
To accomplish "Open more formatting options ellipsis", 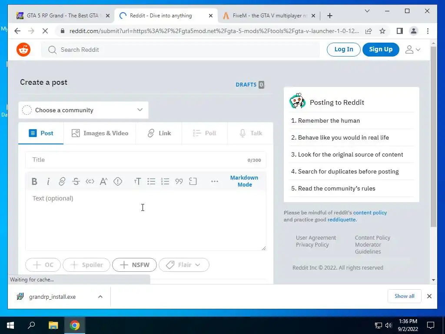I will pyautogui.click(x=215, y=181).
